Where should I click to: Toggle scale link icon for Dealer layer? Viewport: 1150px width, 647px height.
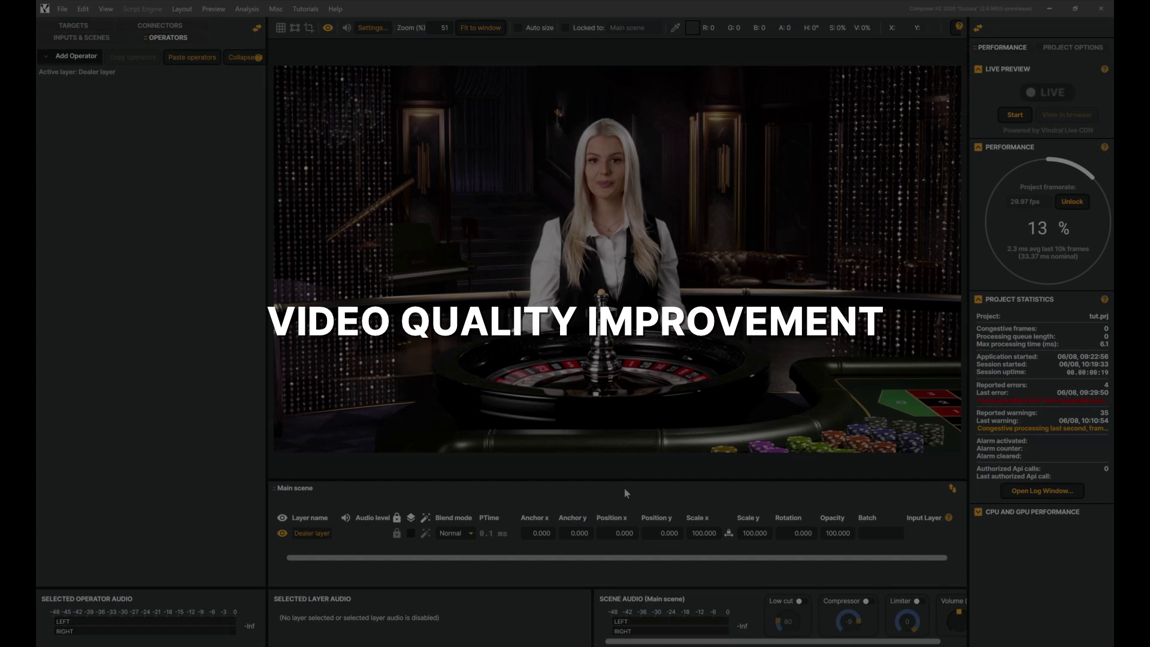point(729,533)
